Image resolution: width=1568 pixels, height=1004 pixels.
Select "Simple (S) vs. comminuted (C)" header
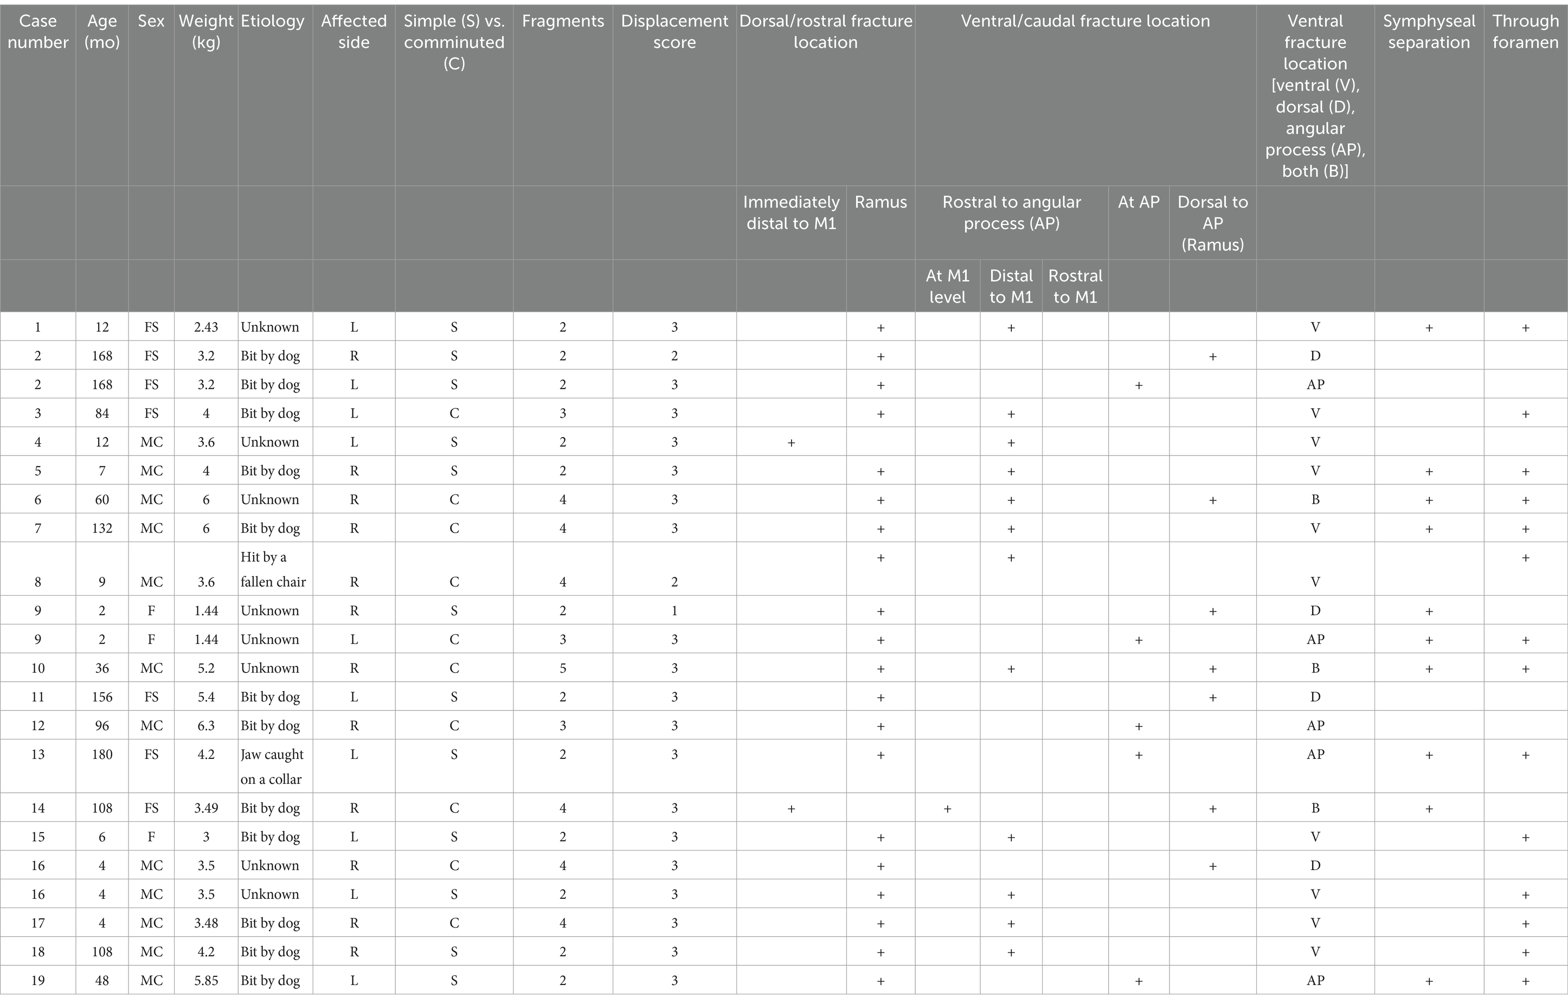(454, 42)
